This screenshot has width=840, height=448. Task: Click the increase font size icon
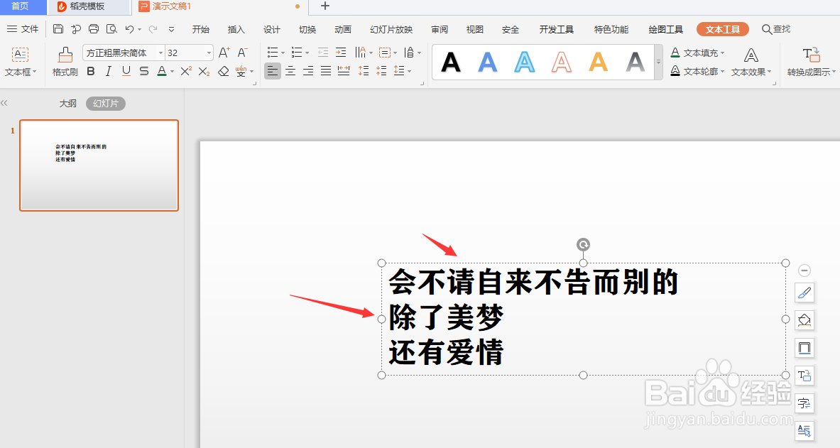222,51
